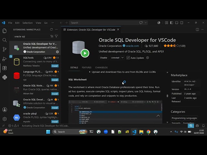Clear the extensions search results
The width and height of the screenshot is (207, 155).
(52, 36)
